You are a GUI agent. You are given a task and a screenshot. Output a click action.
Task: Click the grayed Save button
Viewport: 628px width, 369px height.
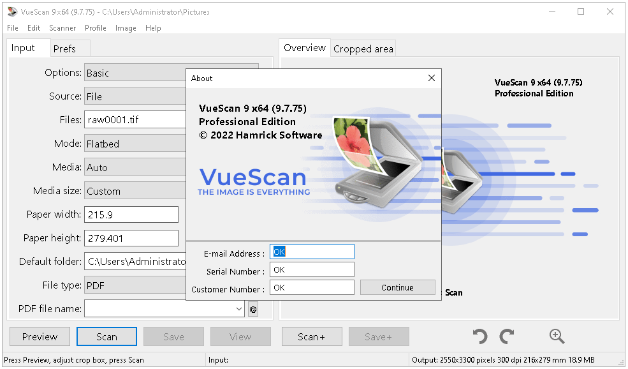pos(174,336)
